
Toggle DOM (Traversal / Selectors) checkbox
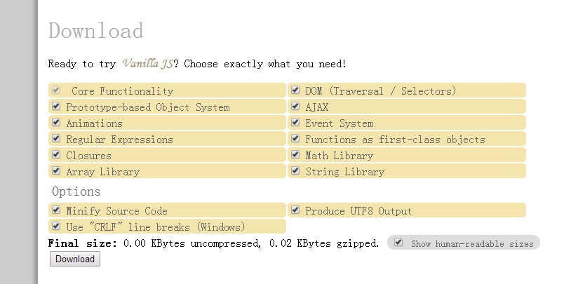click(x=295, y=90)
